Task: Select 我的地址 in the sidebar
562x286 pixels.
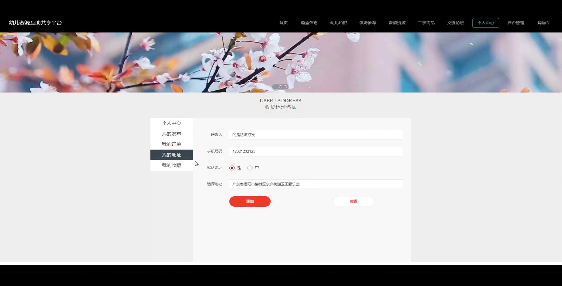Action: [x=171, y=155]
